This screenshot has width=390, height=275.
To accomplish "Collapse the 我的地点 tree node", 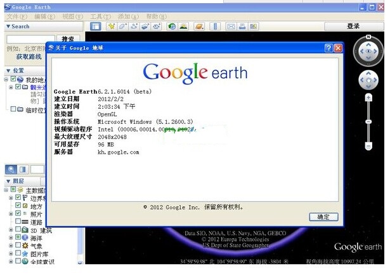I will (x=6, y=80).
